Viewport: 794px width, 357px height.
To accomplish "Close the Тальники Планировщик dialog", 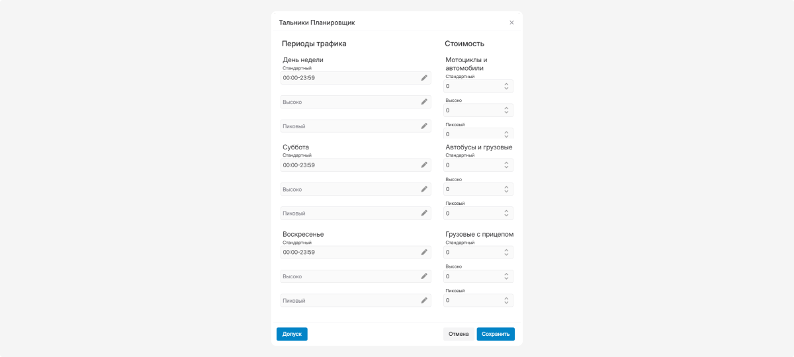I will 511,22.
